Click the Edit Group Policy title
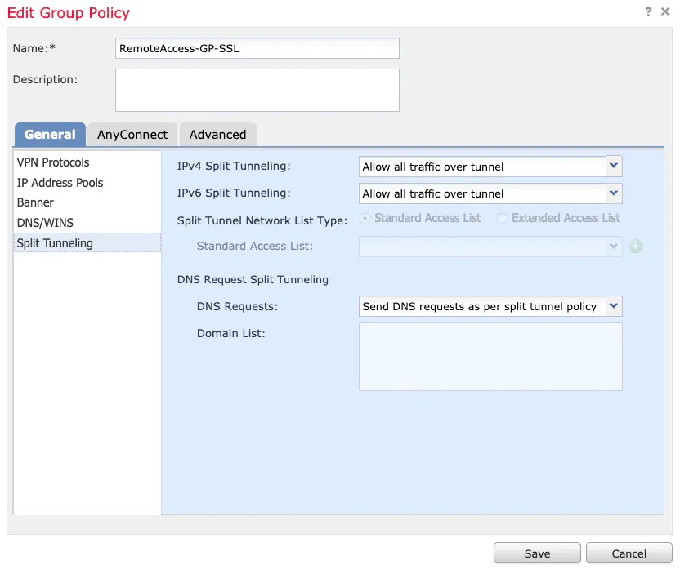Viewport: 680px width, 569px height. [x=69, y=12]
